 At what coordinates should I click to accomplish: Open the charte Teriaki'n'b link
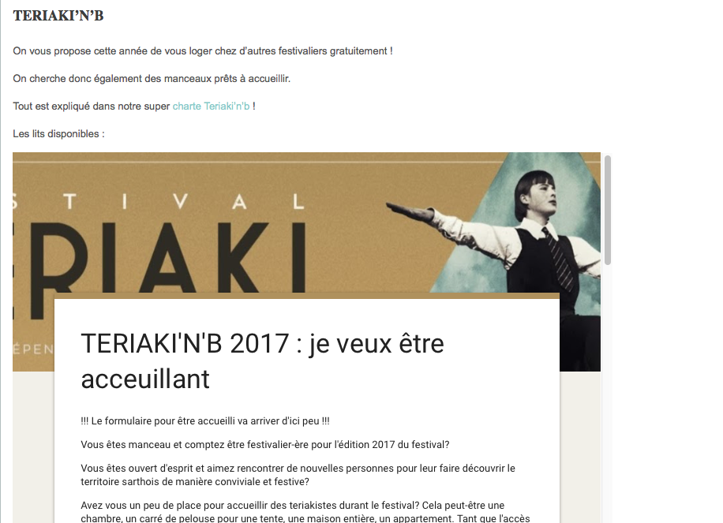(211, 106)
